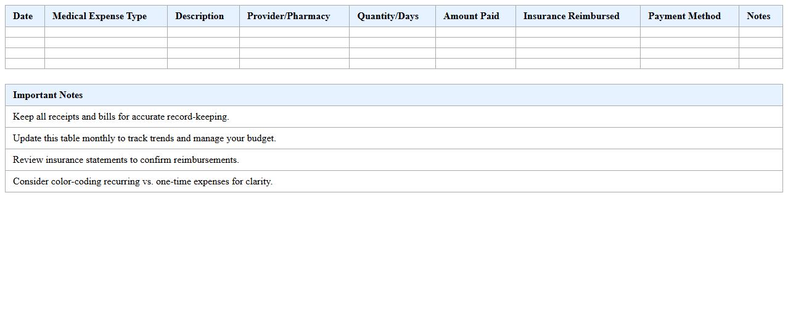Click the last empty Insurance Reimbursed cell
This screenshot has width=788, height=309.
click(578, 64)
